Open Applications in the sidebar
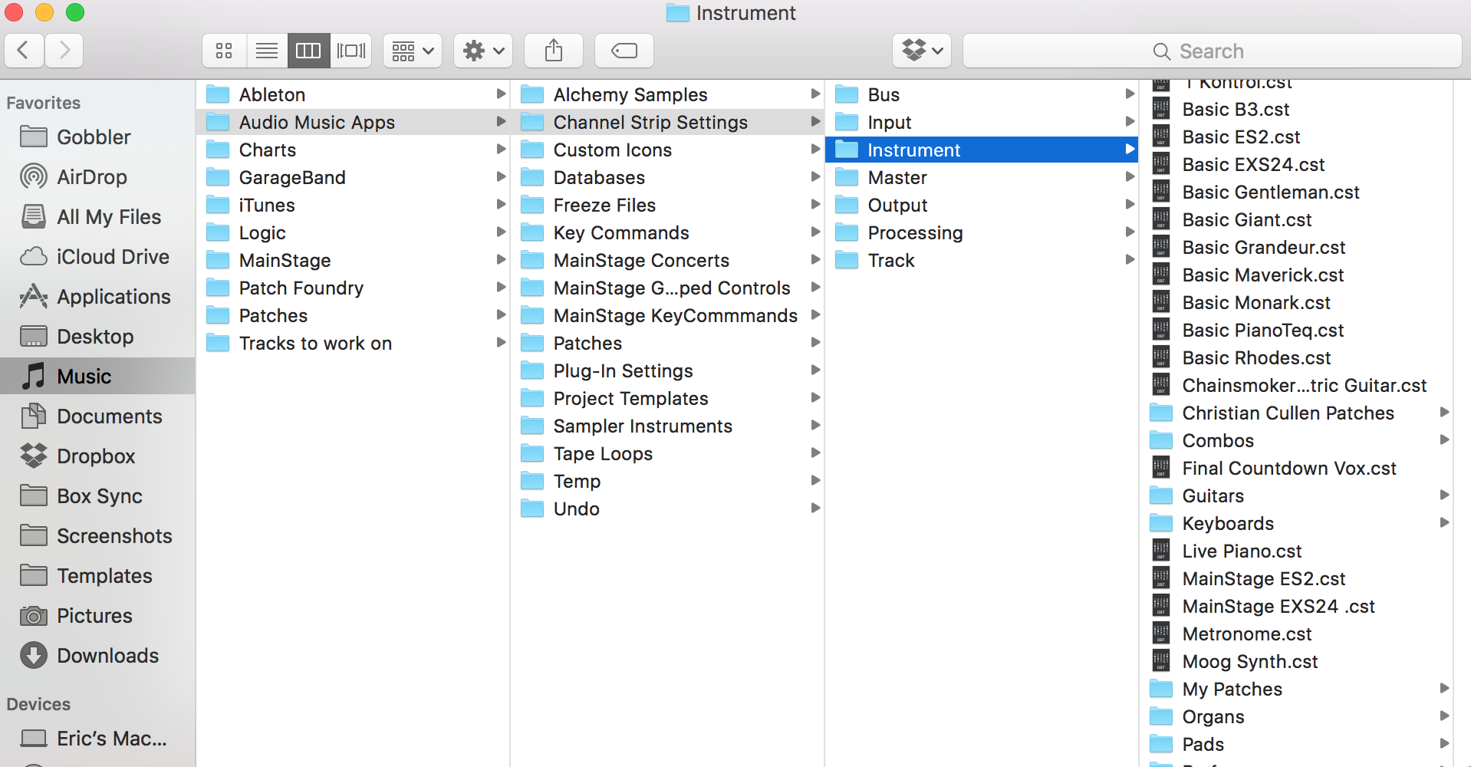The image size is (1471, 767). 97,297
